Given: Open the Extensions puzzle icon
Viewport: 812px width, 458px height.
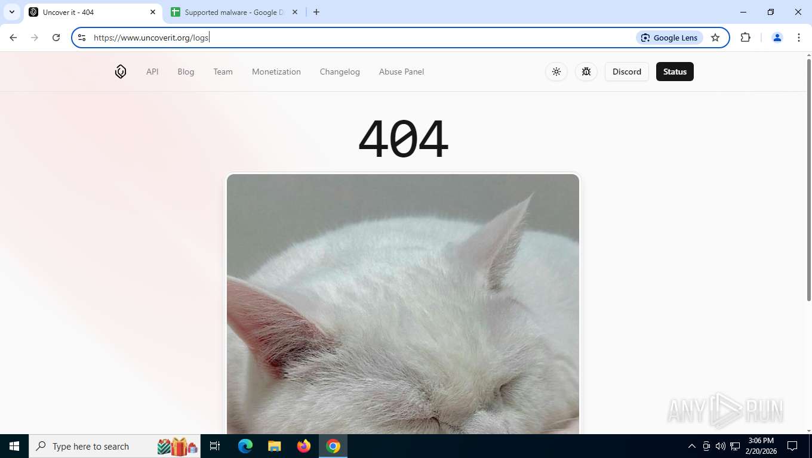Looking at the screenshot, I should 745,38.
